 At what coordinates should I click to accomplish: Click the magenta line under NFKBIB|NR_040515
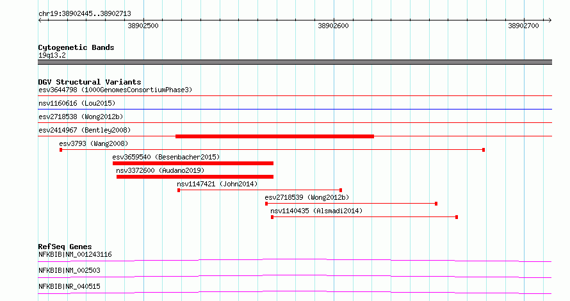295,292
